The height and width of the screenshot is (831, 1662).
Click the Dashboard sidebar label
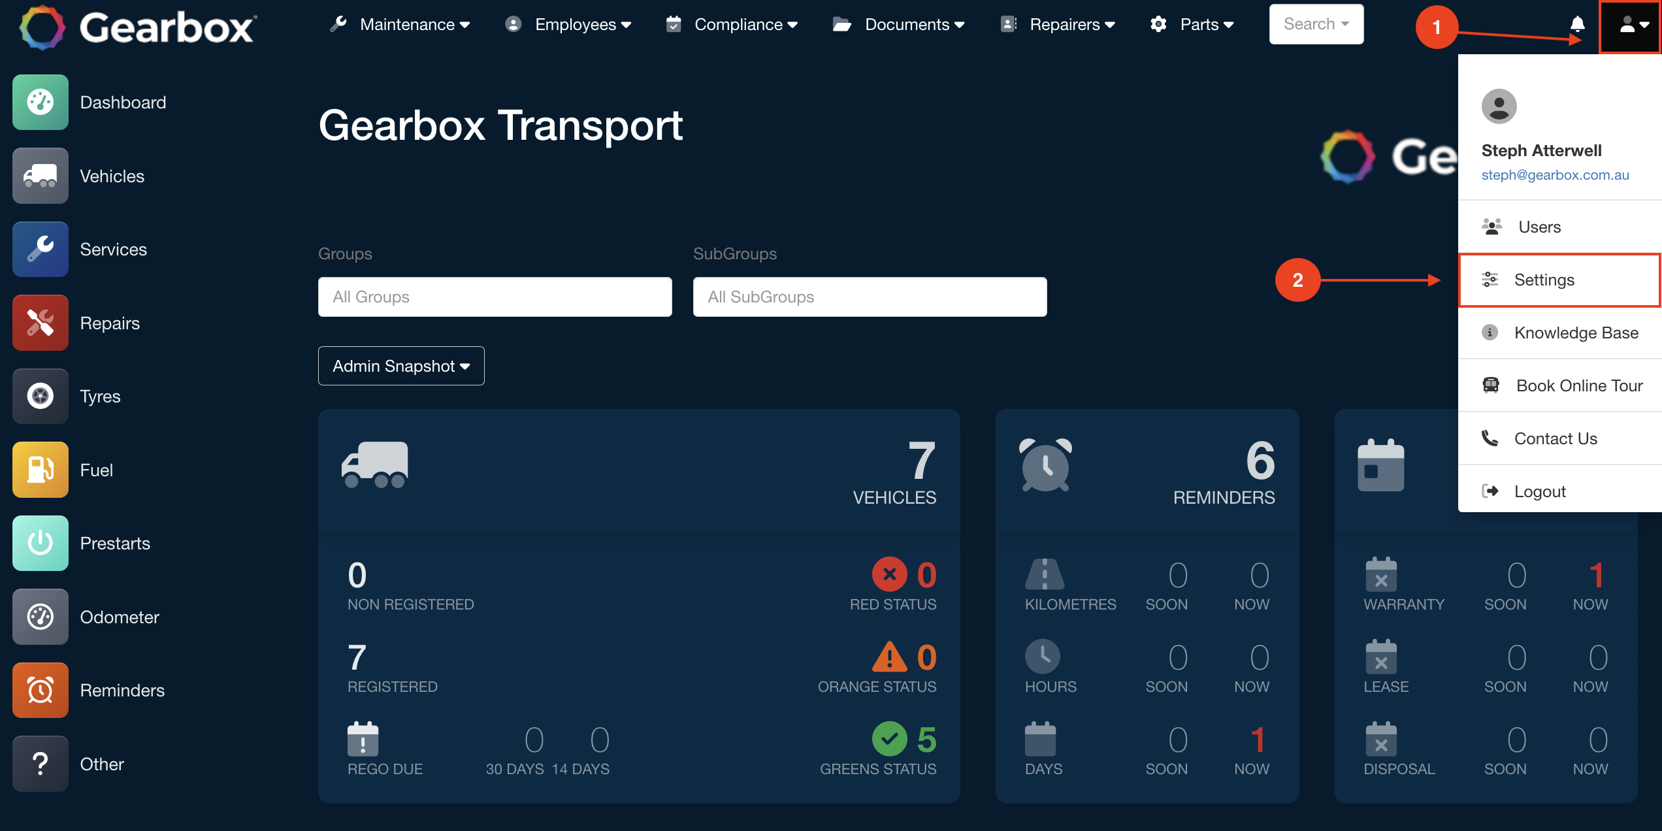click(123, 103)
